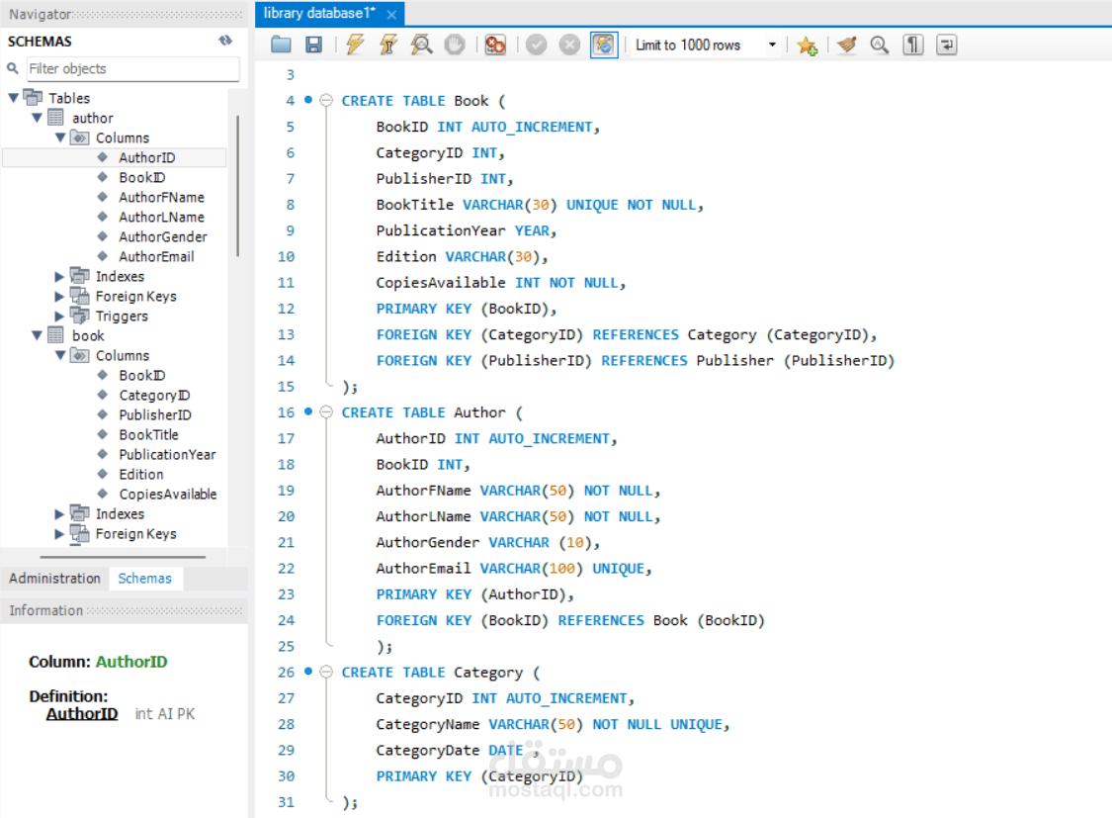Screen dimensions: 1112x818
Task: Commit transaction checkmark icon
Action: click(536, 45)
